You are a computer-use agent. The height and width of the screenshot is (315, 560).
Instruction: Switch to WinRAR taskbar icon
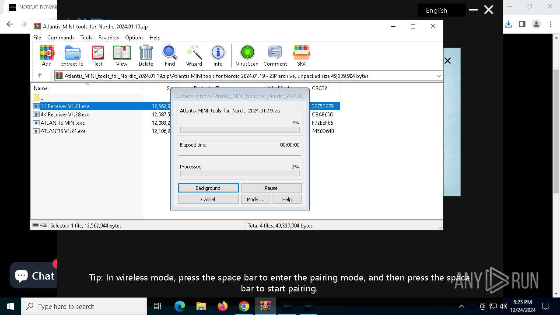(266, 306)
